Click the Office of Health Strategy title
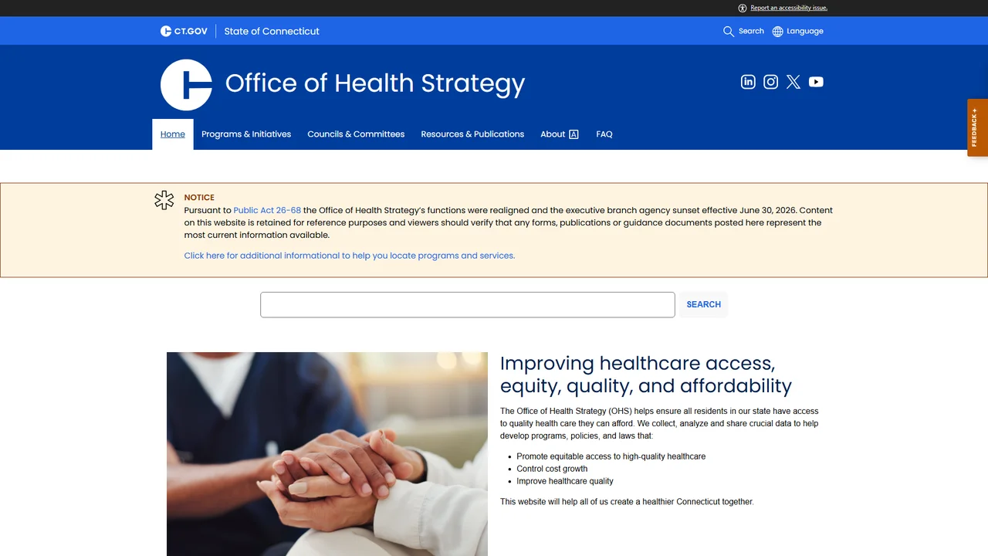 coord(375,83)
